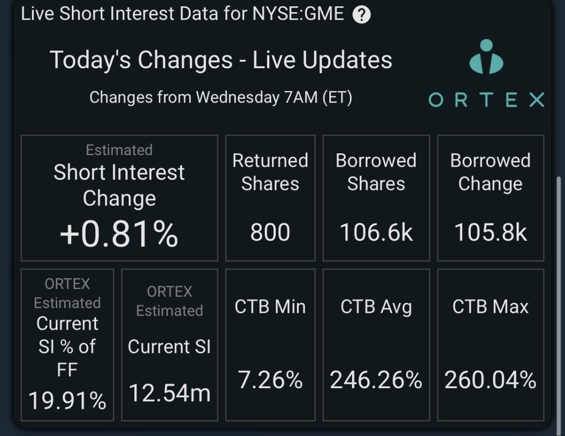The image size is (565, 436).
Task: Click the +0.81% short interest value
Action: (x=119, y=234)
